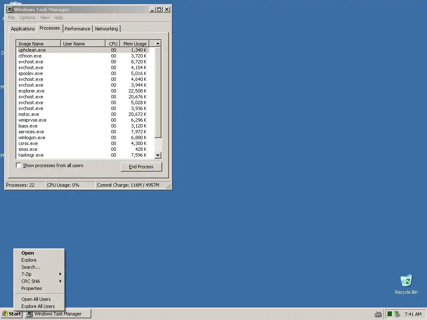Screen dimensions: 427x320
Task: Click the 7:41 AM clock
Action: point(413,314)
